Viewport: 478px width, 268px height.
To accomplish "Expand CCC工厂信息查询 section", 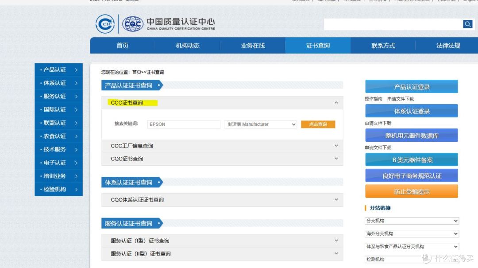I will [x=336, y=146].
